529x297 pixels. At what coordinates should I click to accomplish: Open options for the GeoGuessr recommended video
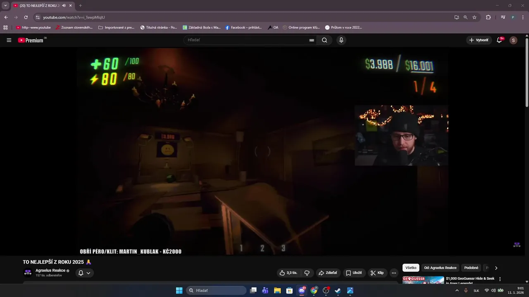tap(500, 279)
